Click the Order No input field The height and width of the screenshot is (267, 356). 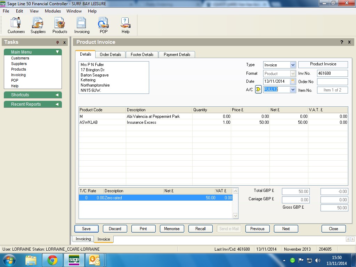332,82
